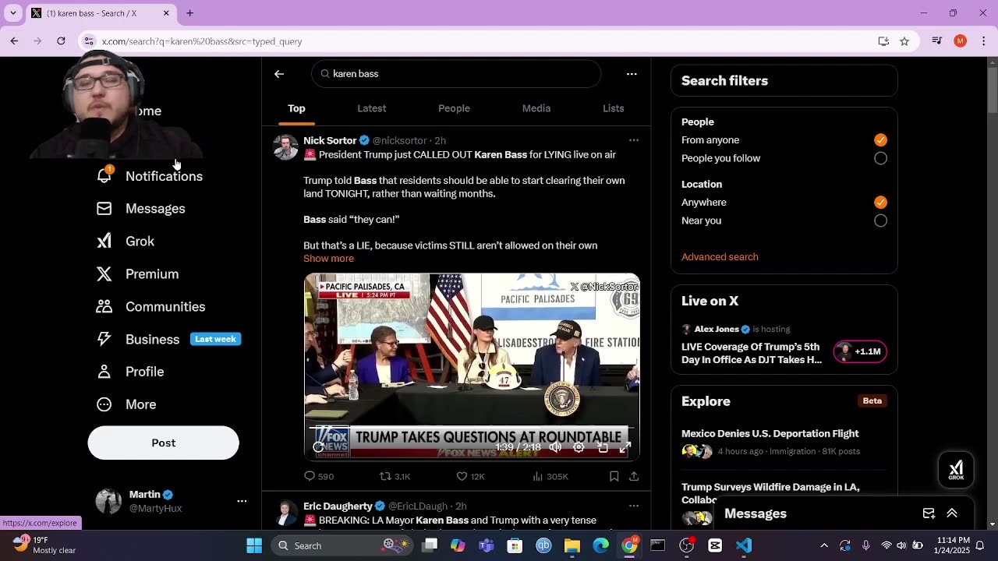Open Windows Start menu

254,545
